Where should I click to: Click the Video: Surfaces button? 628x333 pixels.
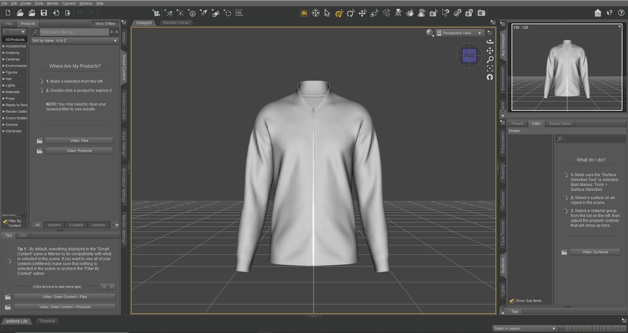click(x=595, y=252)
